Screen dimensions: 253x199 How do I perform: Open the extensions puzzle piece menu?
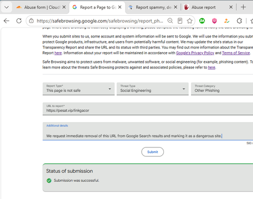pos(239,21)
